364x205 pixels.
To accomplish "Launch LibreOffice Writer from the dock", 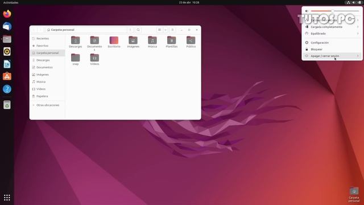I will [7, 64].
